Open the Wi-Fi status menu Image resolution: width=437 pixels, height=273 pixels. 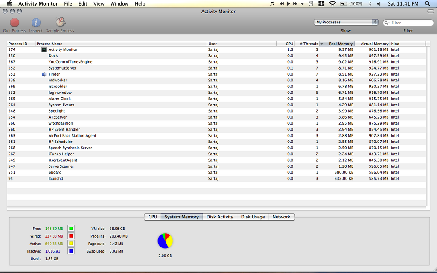pos(332,3)
